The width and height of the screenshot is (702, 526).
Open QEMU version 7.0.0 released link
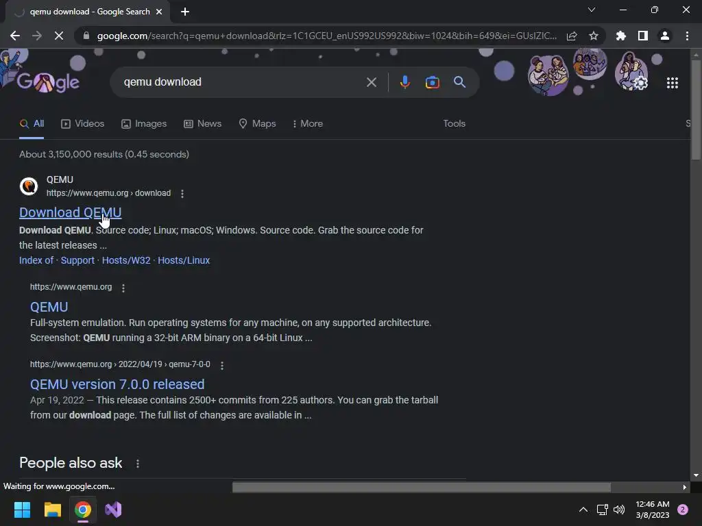coord(117,385)
